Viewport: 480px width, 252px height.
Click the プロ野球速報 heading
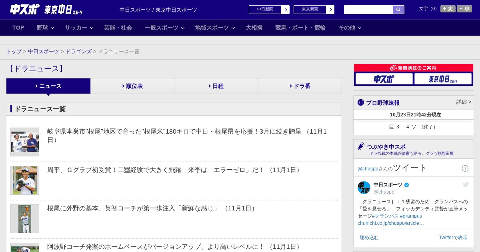383,103
